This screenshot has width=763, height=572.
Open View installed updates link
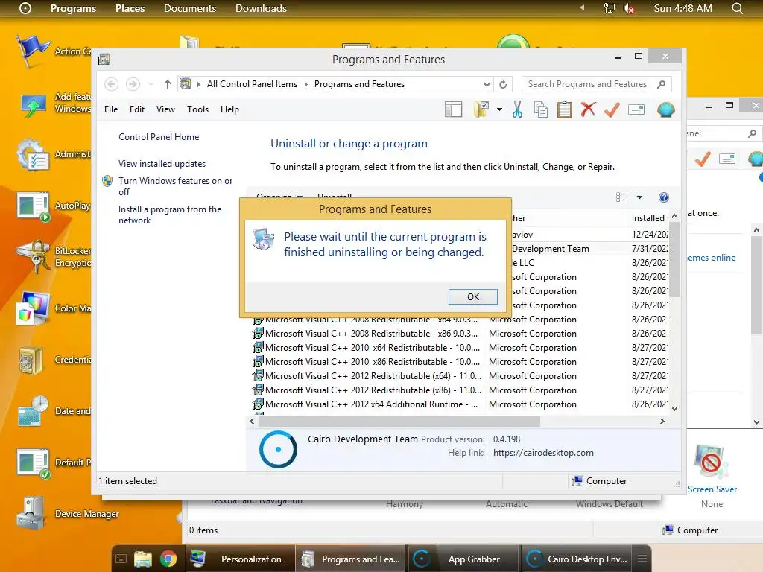162,164
